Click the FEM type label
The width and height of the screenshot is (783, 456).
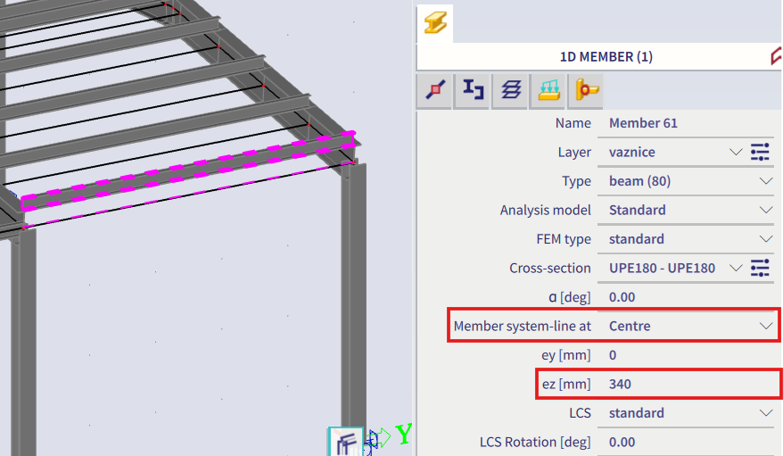pyautogui.click(x=564, y=239)
